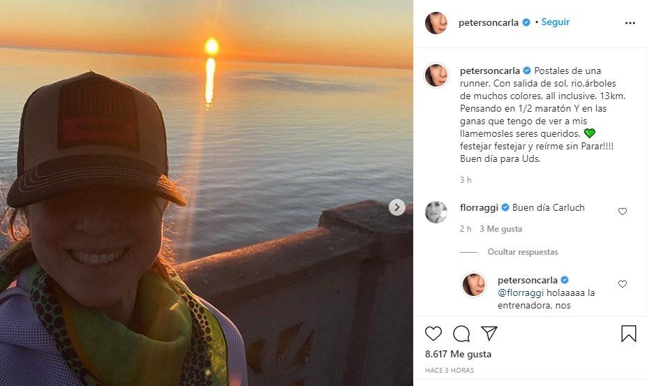
Task: Save post with bookmark icon
Action: (x=629, y=334)
